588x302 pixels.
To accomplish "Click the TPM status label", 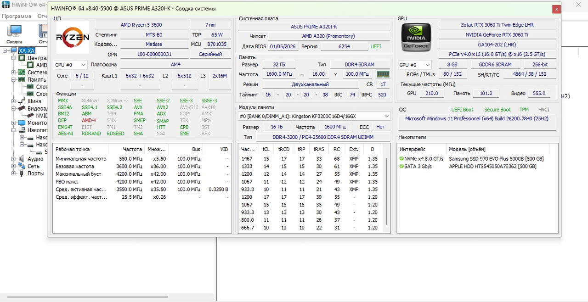I will click(524, 110).
